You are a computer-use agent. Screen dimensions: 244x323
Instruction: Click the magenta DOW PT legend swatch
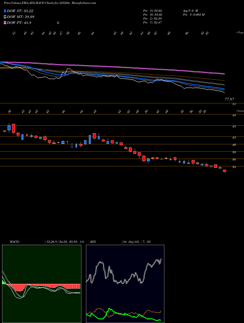[5, 23]
